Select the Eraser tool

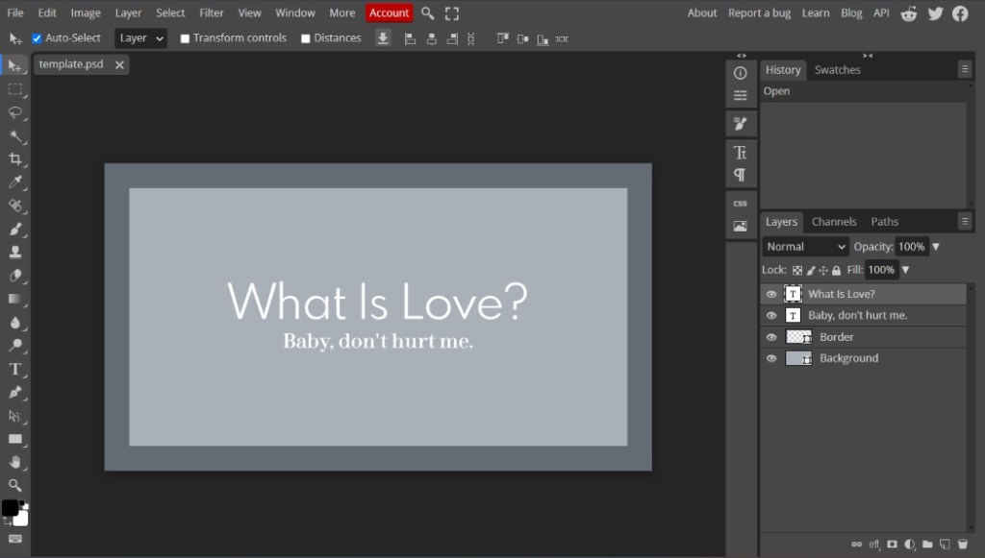click(x=14, y=276)
